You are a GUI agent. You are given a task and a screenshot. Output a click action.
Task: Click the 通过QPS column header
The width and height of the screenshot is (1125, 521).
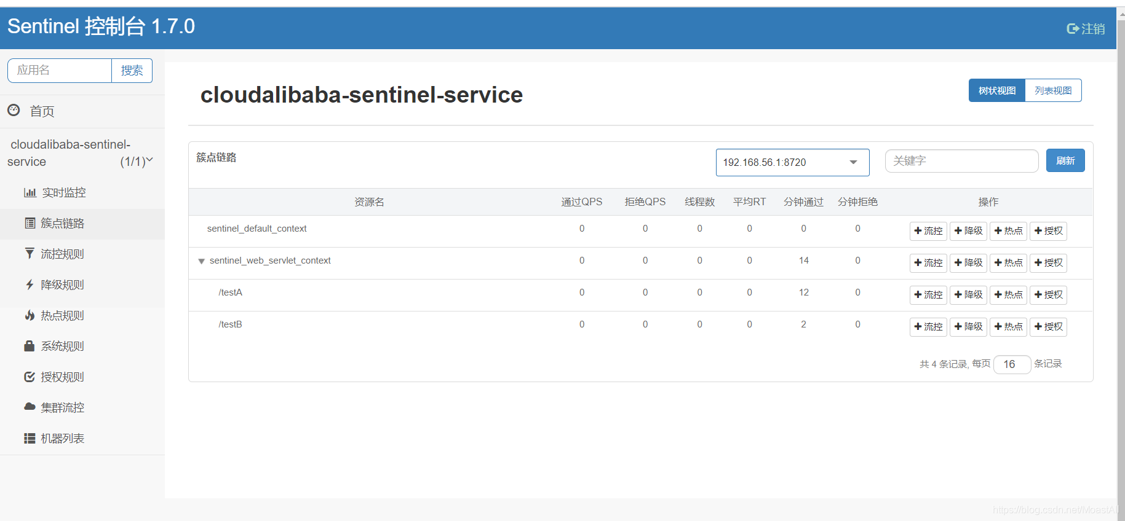coord(582,202)
